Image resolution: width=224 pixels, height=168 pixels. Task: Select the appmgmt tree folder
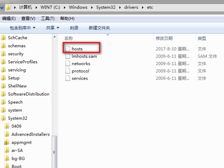22,143
